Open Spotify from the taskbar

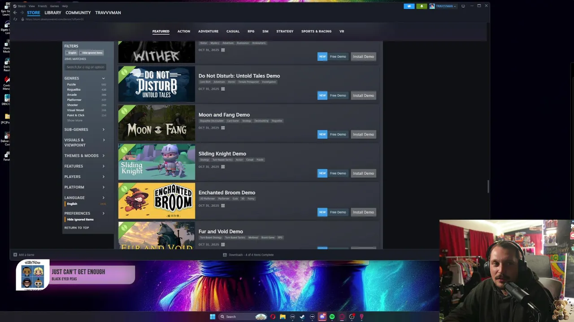[x=332, y=317]
